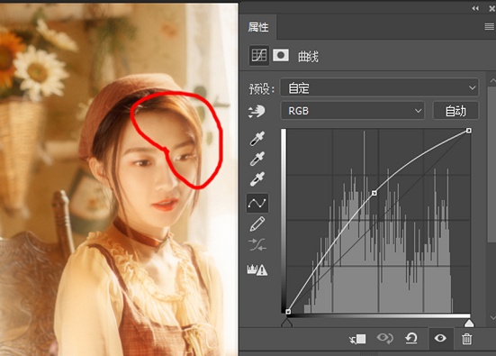This screenshot has width=496, height=356.
Task: Open the RGB channel dropdown
Action: point(352,111)
